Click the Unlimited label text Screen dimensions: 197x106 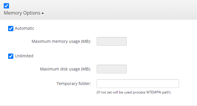pyautogui.click(x=24, y=56)
